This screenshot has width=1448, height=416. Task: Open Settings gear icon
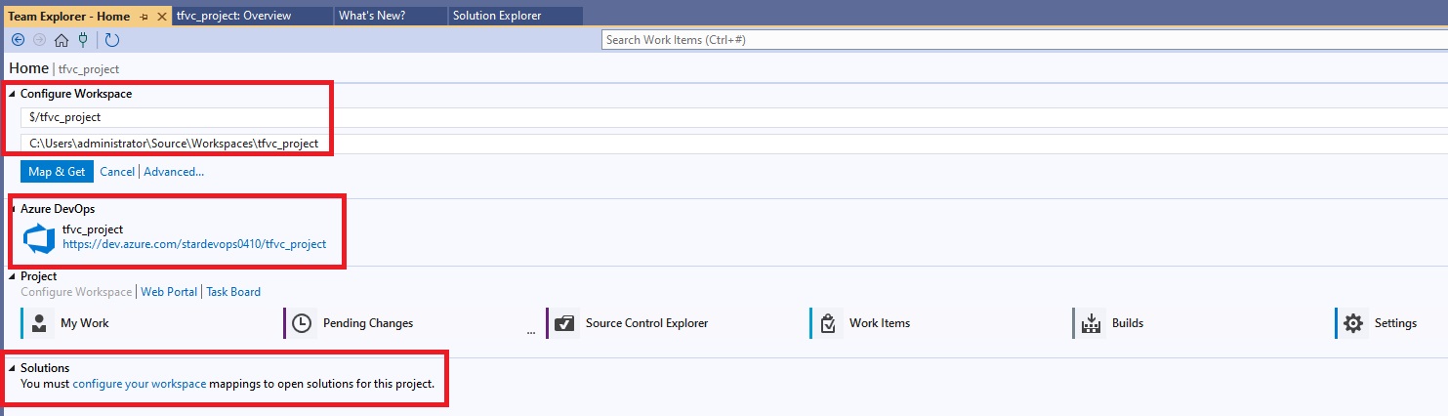click(x=1353, y=323)
